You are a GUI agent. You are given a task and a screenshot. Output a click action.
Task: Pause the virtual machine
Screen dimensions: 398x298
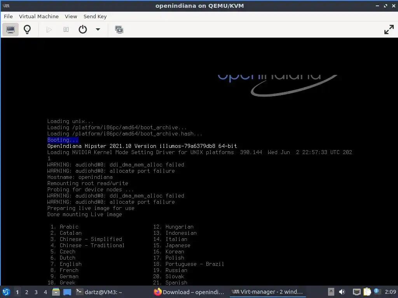[66, 29]
